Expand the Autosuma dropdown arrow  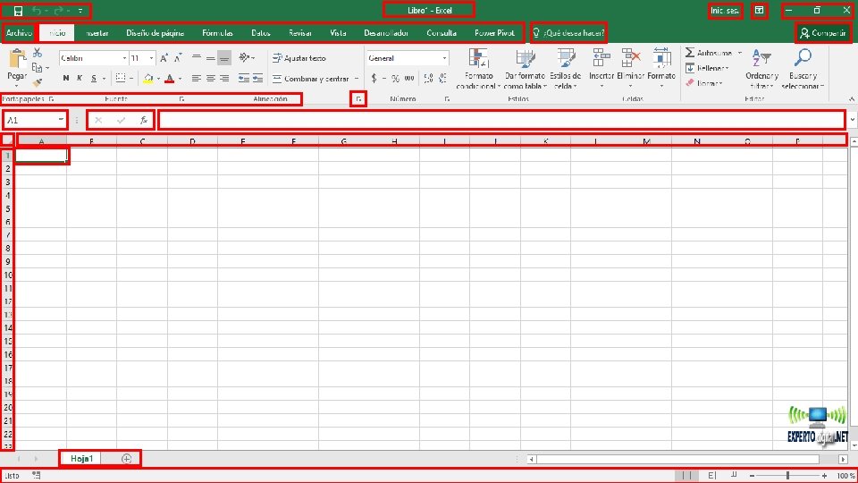coord(740,53)
